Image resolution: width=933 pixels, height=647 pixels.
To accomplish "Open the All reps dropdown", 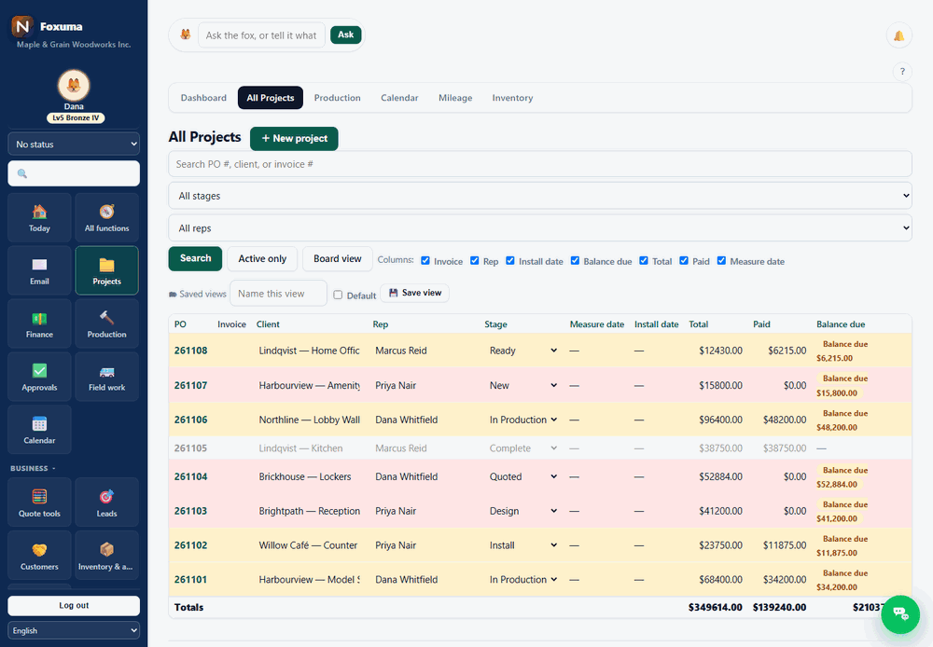I will (x=540, y=228).
